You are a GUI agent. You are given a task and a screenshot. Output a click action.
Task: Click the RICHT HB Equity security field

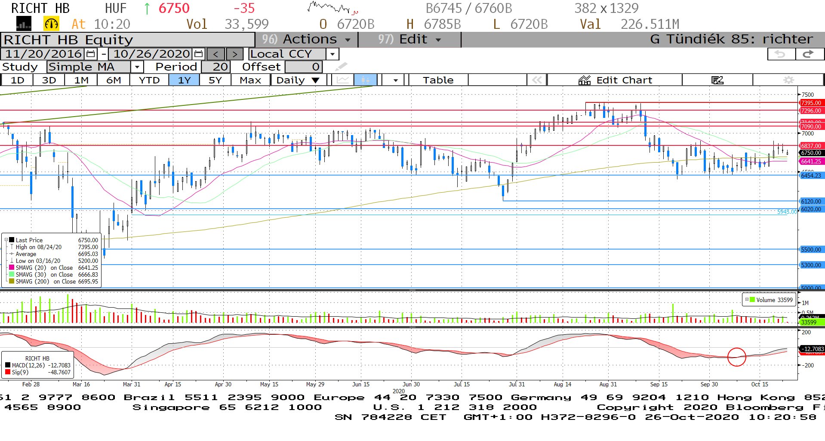(x=128, y=40)
